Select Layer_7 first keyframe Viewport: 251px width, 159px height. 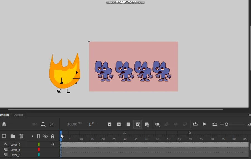pyautogui.click(x=61, y=145)
